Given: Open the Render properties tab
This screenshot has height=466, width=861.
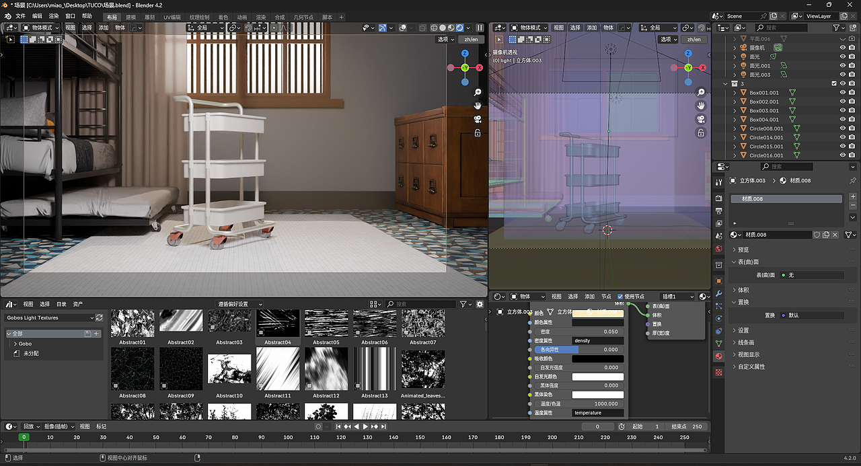Looking at the screenshot, I should tap(718, 198).
